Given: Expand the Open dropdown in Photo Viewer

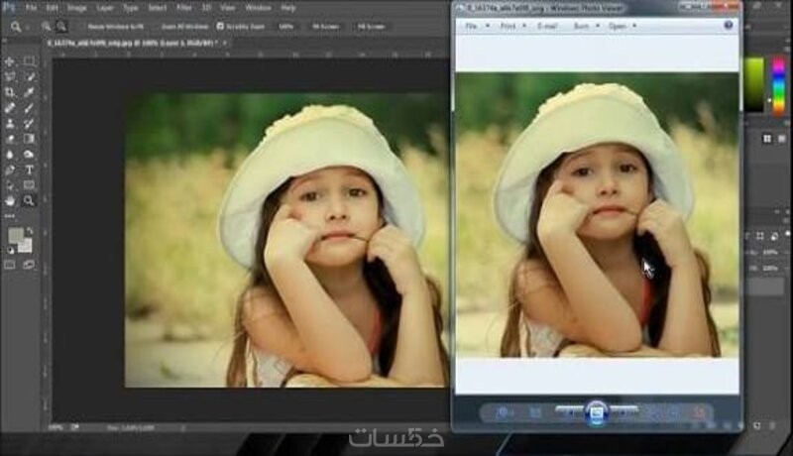Looking at the screenshot, I should click(x=634, y=25).
